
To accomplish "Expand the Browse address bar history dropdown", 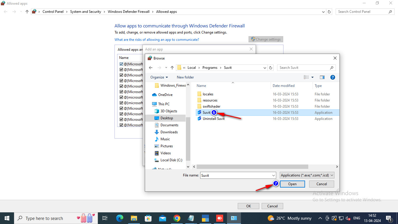I will [265, 68].
